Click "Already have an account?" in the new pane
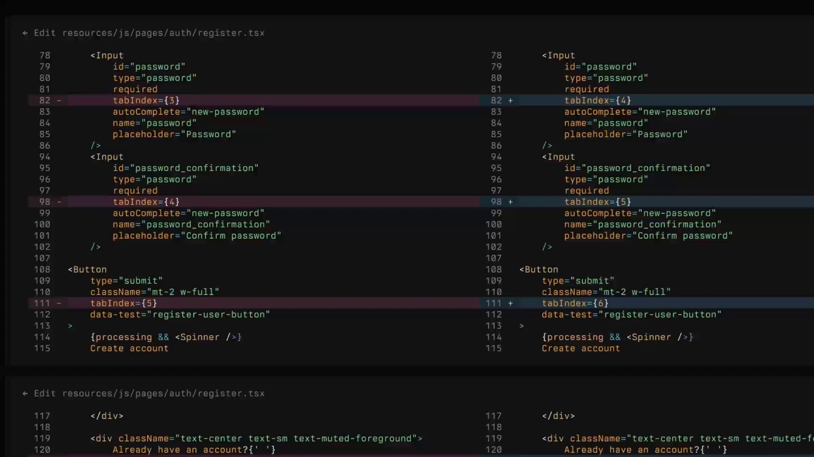This screenshot has width=814, height=457. (632, 450)
